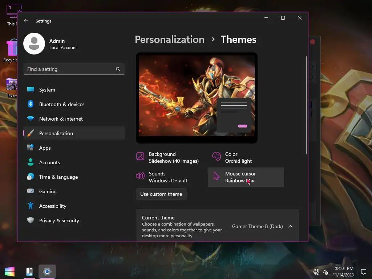Open the file manager taskbar icon

point(29,271)
